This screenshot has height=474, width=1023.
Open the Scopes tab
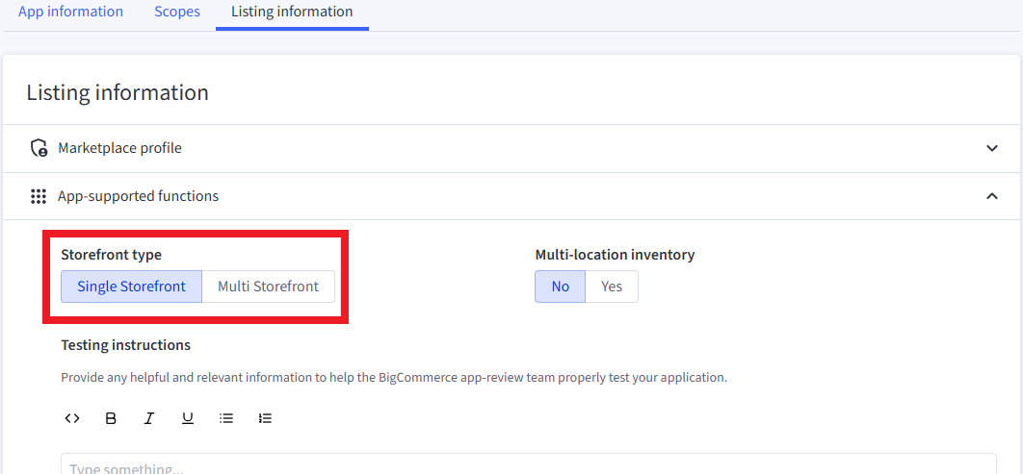coord(177,12)
